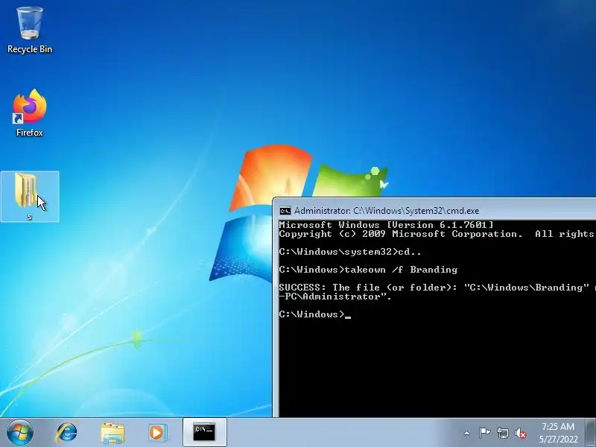Image resolution: width=596 pixels, height=447 pixels.
Task: Click the Copyright 2009 Microsoft line
Action: [x=437, y=234]
